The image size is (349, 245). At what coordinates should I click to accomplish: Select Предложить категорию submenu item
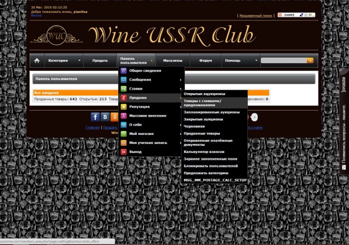[214, 173]
